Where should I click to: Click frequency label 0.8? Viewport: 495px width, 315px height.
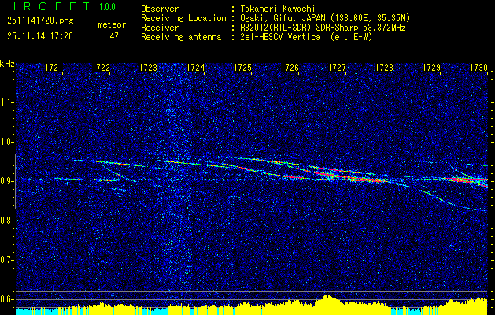6,220
